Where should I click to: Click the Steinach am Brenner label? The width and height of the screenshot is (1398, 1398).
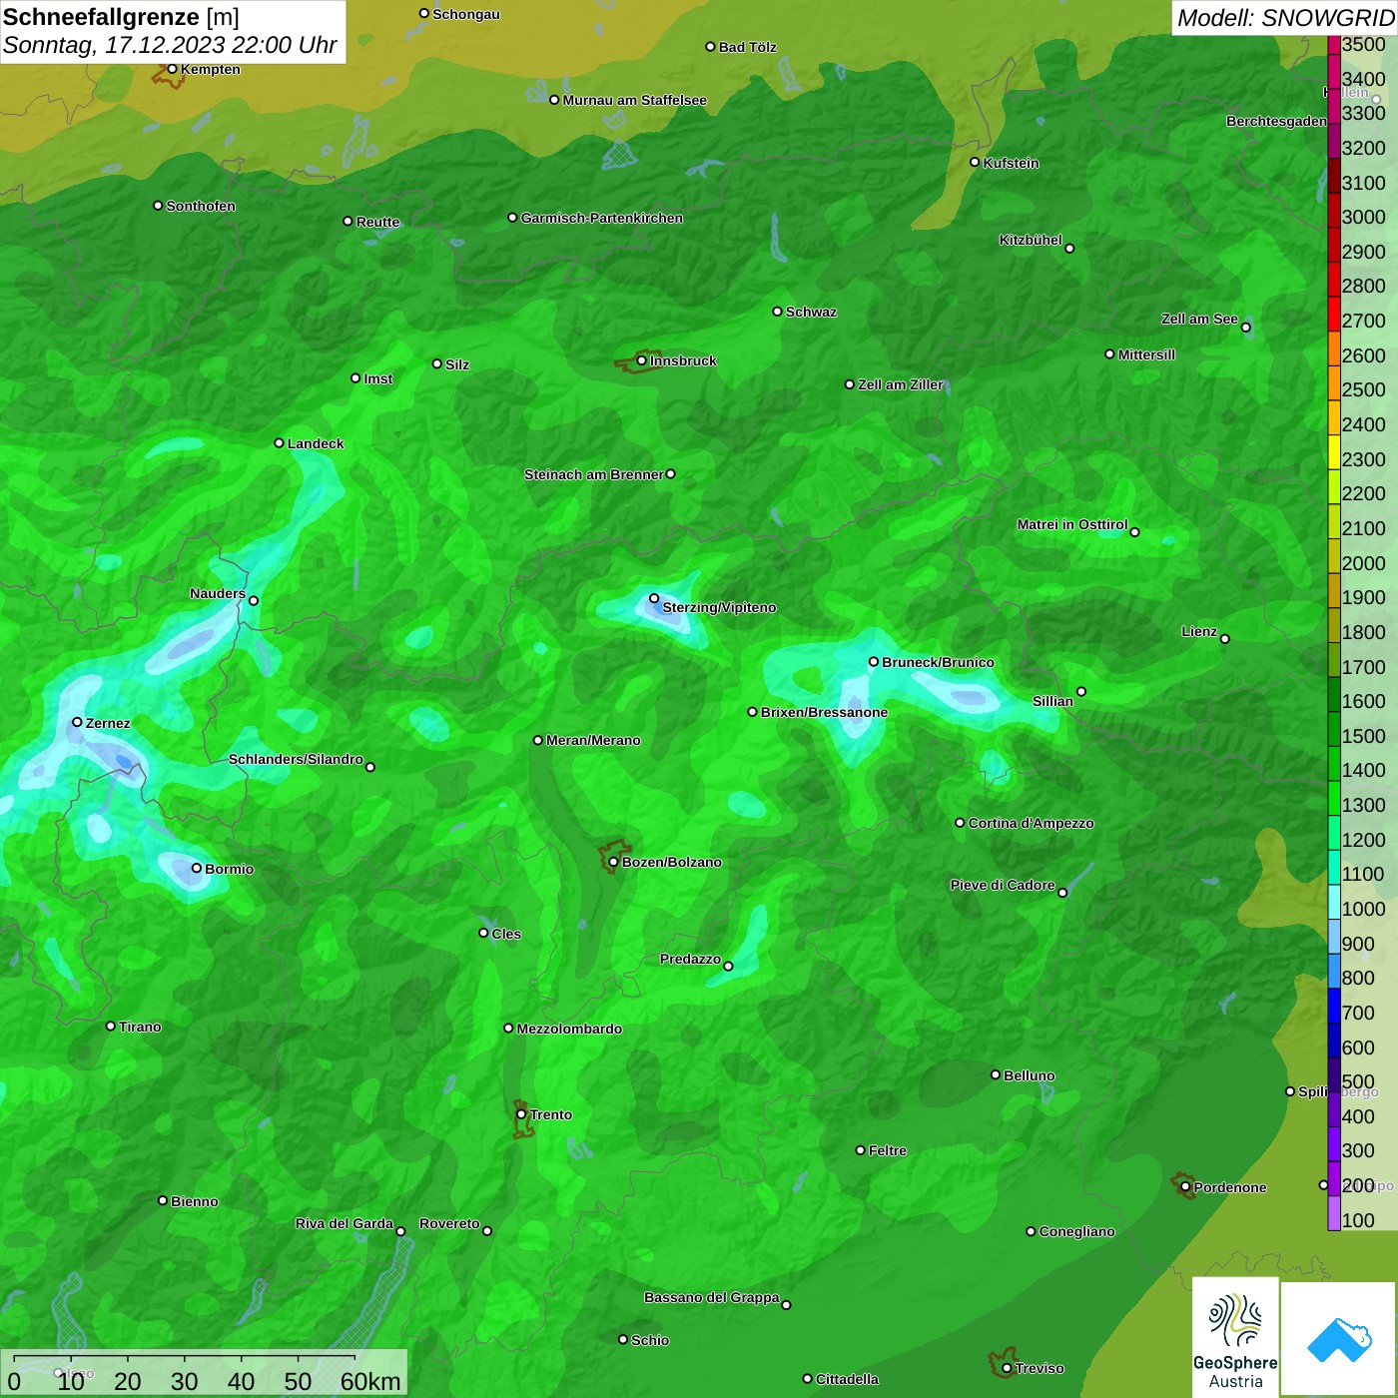tap(593, 474)
